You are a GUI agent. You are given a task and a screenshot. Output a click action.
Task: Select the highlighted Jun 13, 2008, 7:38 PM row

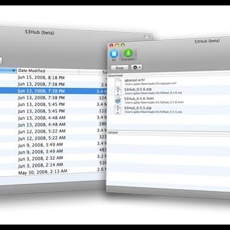[53, 91]
